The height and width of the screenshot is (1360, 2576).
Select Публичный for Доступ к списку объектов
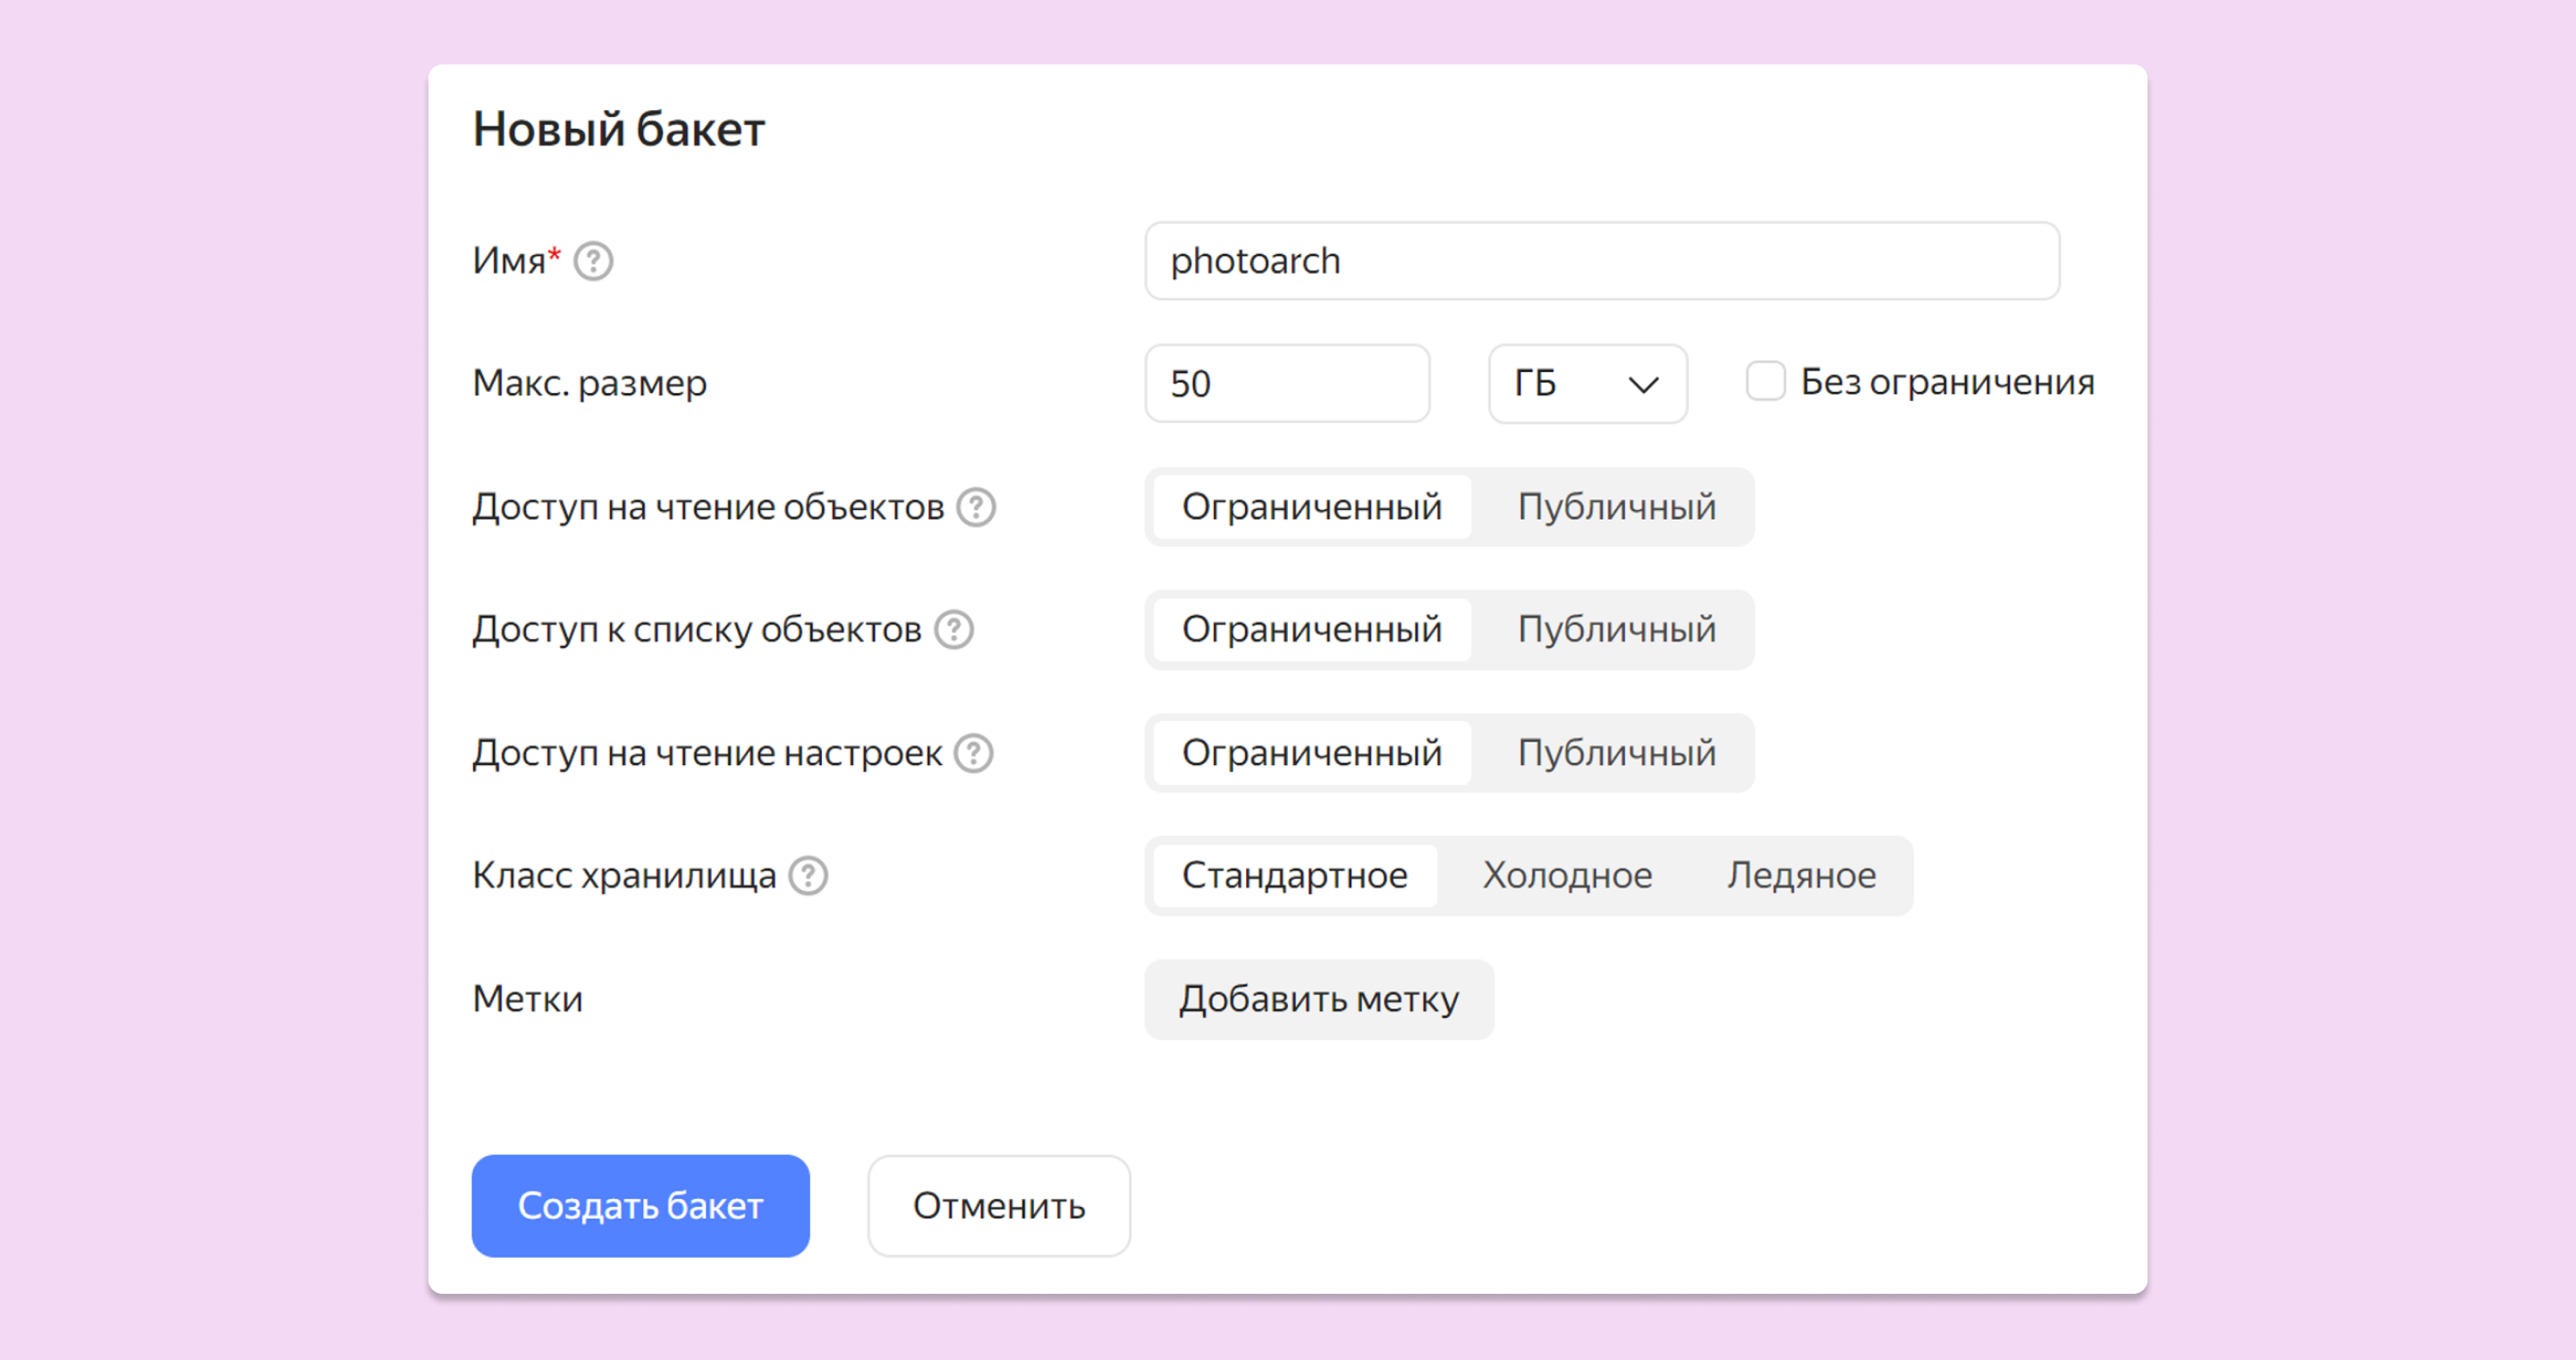[x=1616, y=630]
